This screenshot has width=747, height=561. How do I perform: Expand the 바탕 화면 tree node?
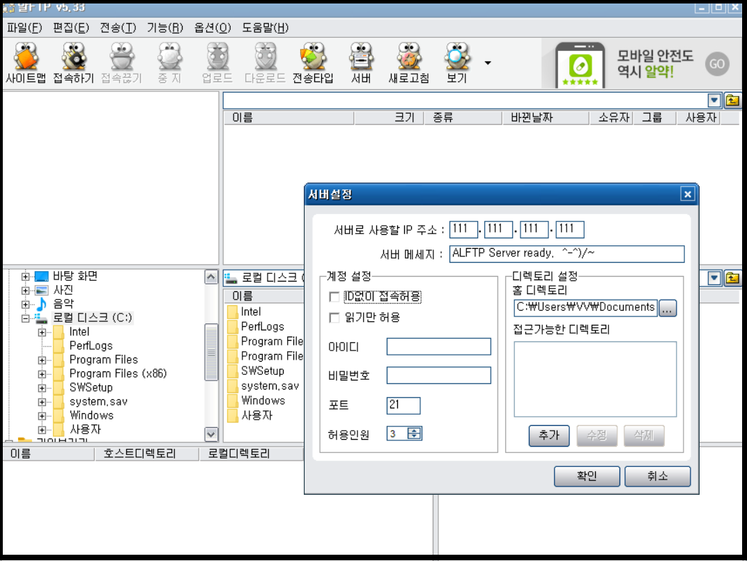click(25, 277)
